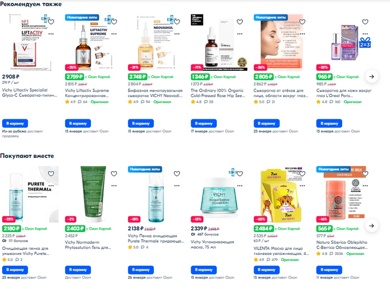Viewport: 390px width, 289px height.
Task: Open more options for L'Oreal Paris serum
Action: pos(365,34)
